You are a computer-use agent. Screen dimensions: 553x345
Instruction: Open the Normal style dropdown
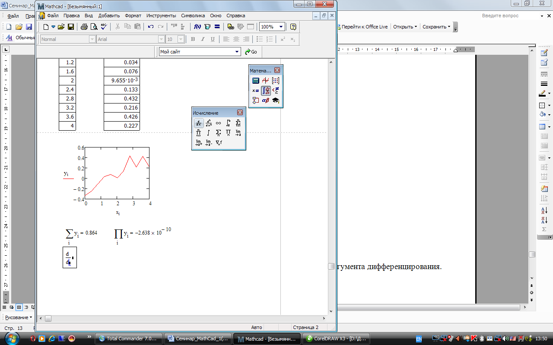tap(92, 39)
